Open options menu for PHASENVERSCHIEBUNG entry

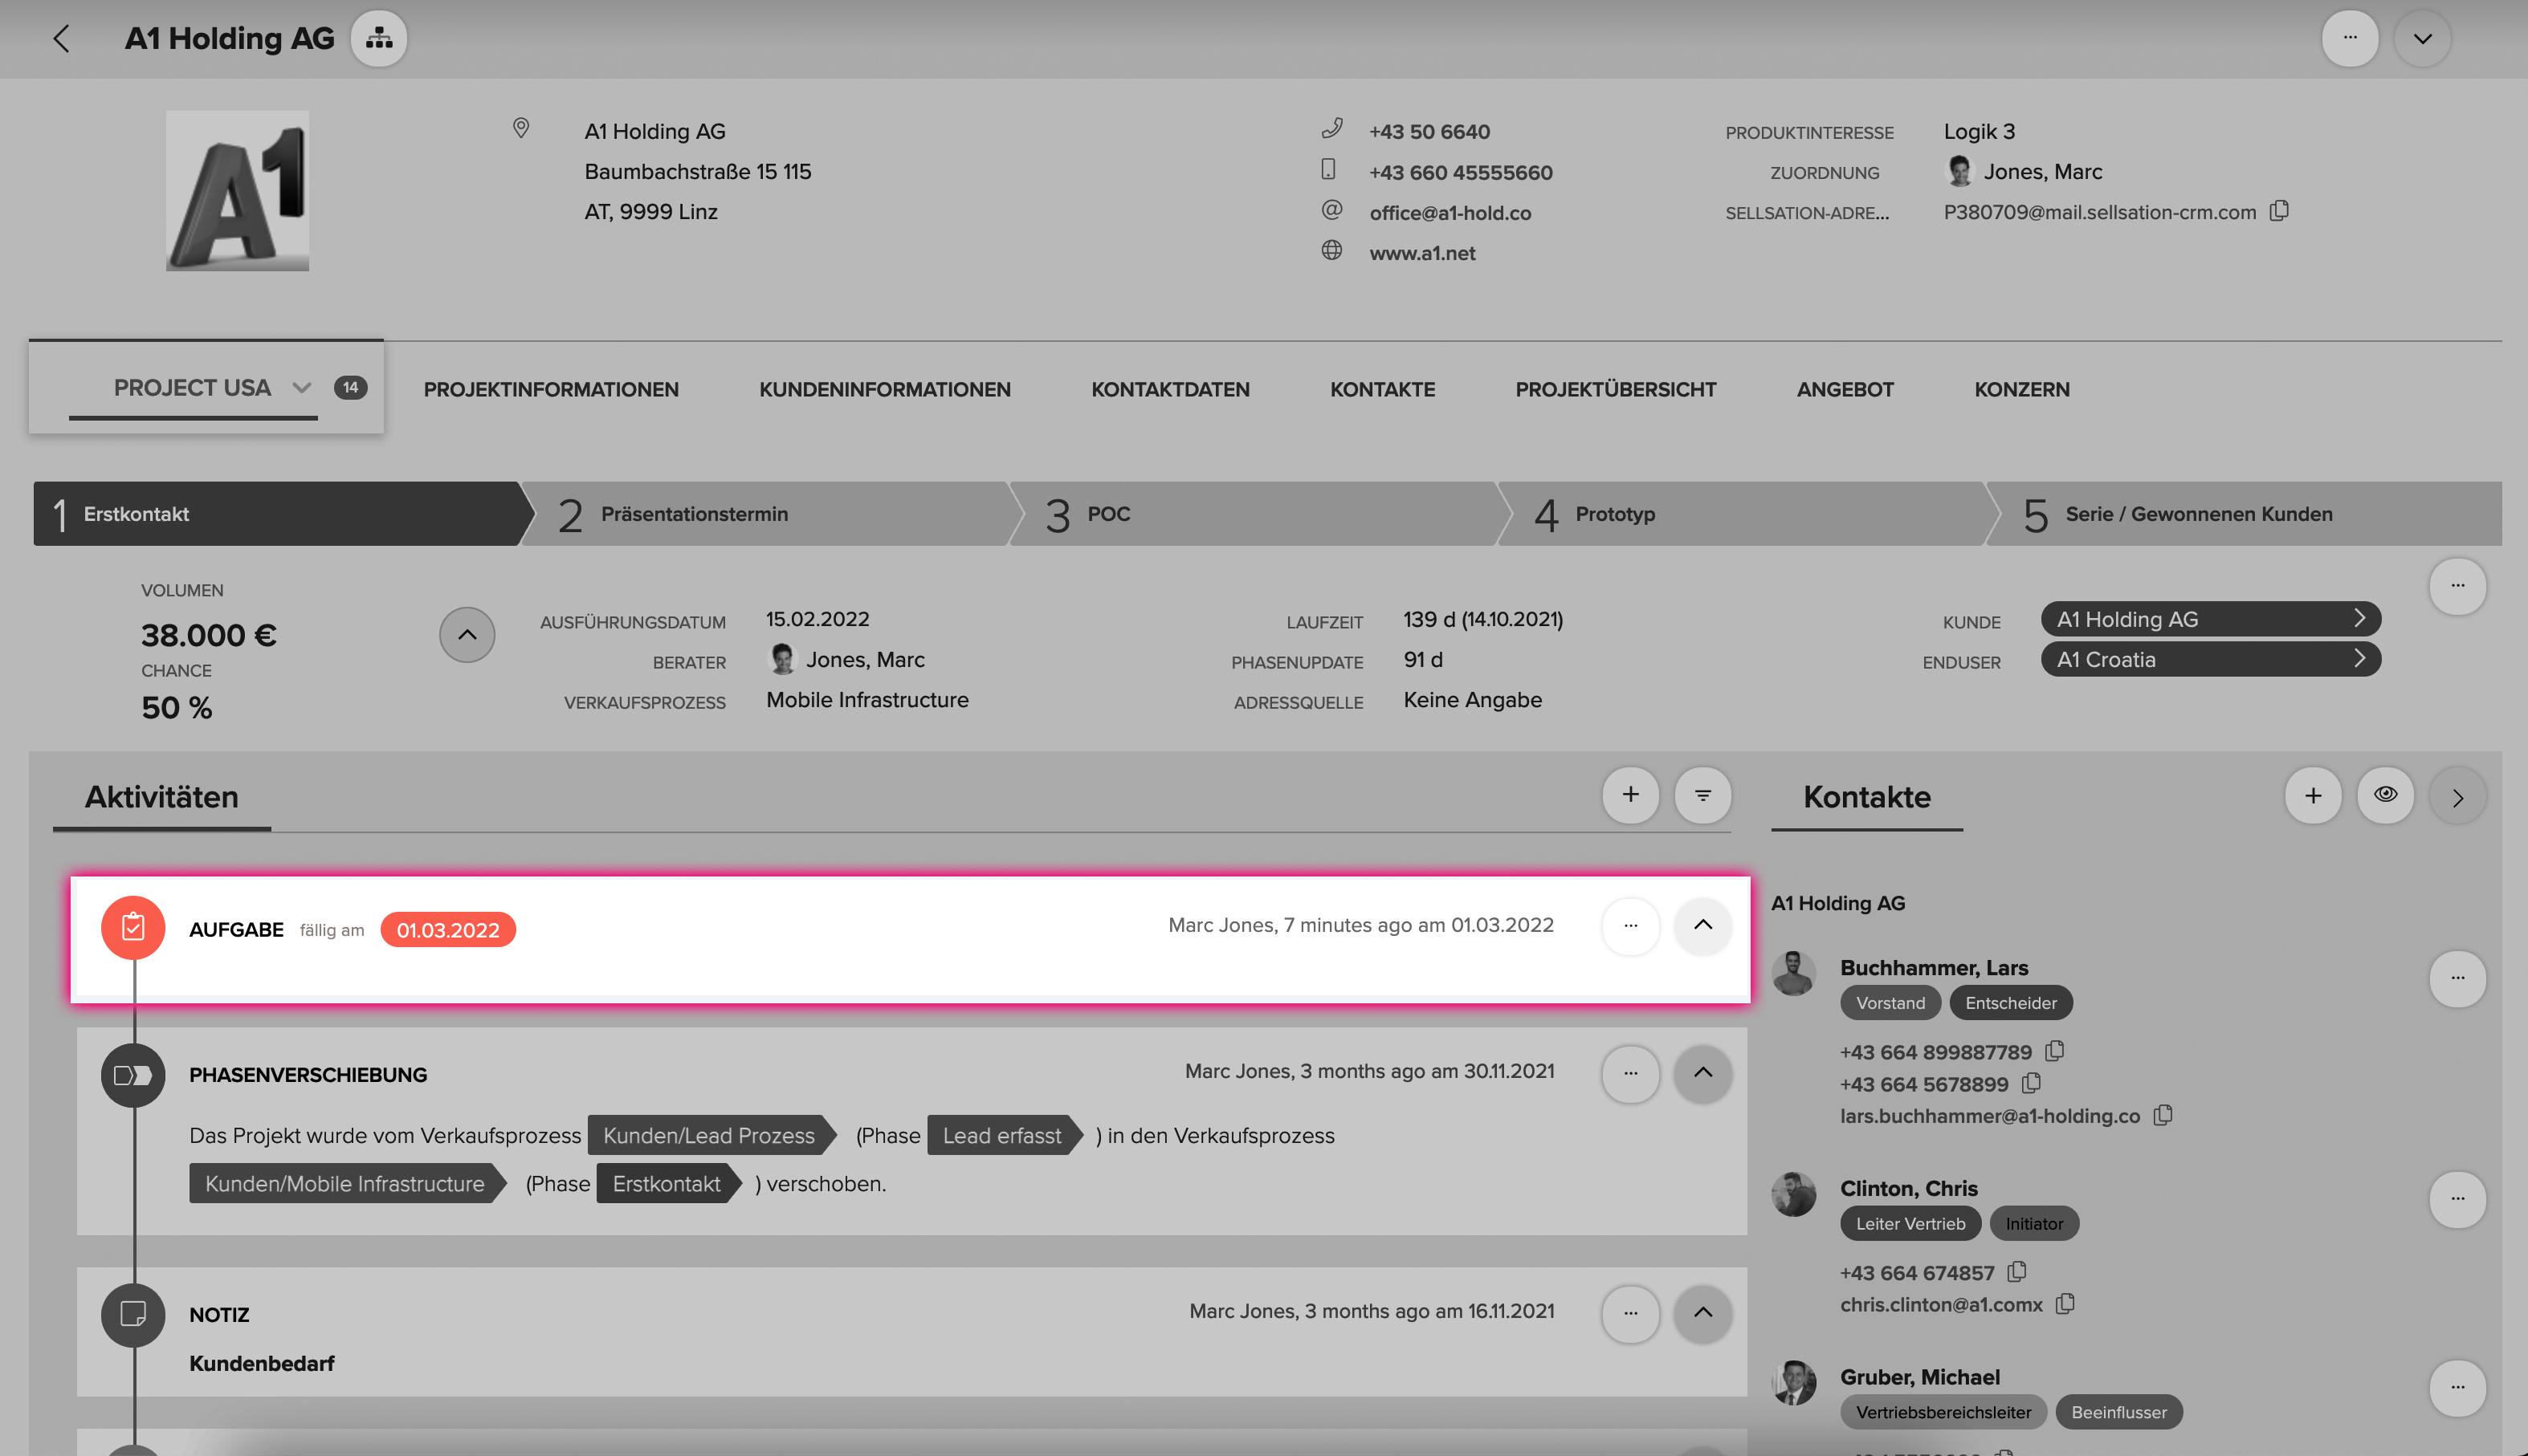tap(1629, 1073)
